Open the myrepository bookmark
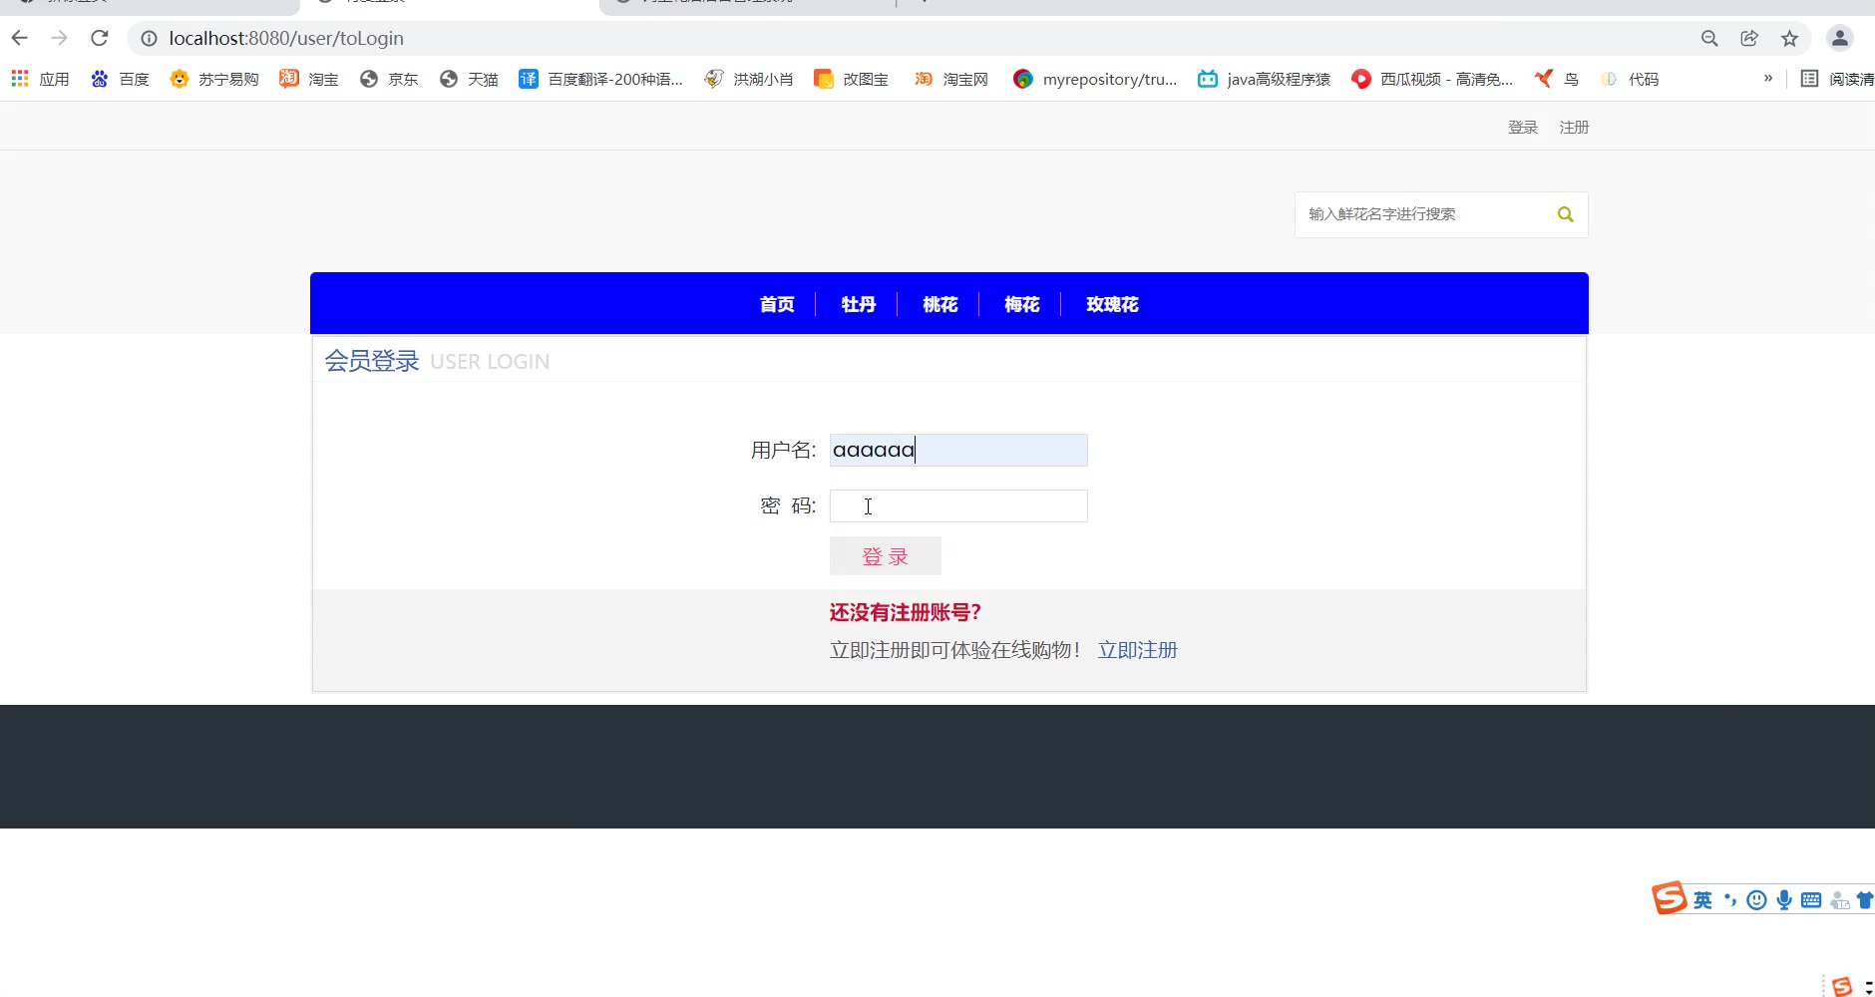The image size is (1875, 997). (x=1095, y=79)
